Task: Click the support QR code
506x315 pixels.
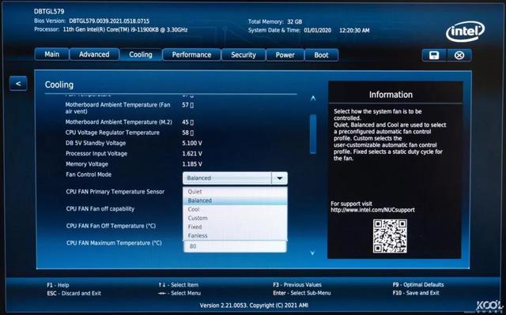Action: click(390, 236)
